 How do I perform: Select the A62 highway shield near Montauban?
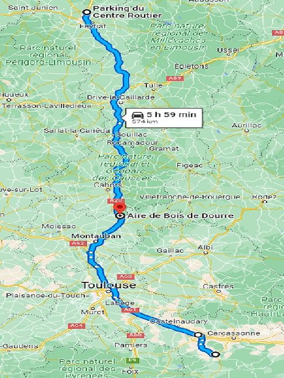(78, 243)
